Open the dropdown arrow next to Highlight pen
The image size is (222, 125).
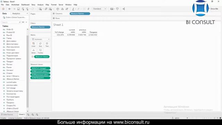76,9
